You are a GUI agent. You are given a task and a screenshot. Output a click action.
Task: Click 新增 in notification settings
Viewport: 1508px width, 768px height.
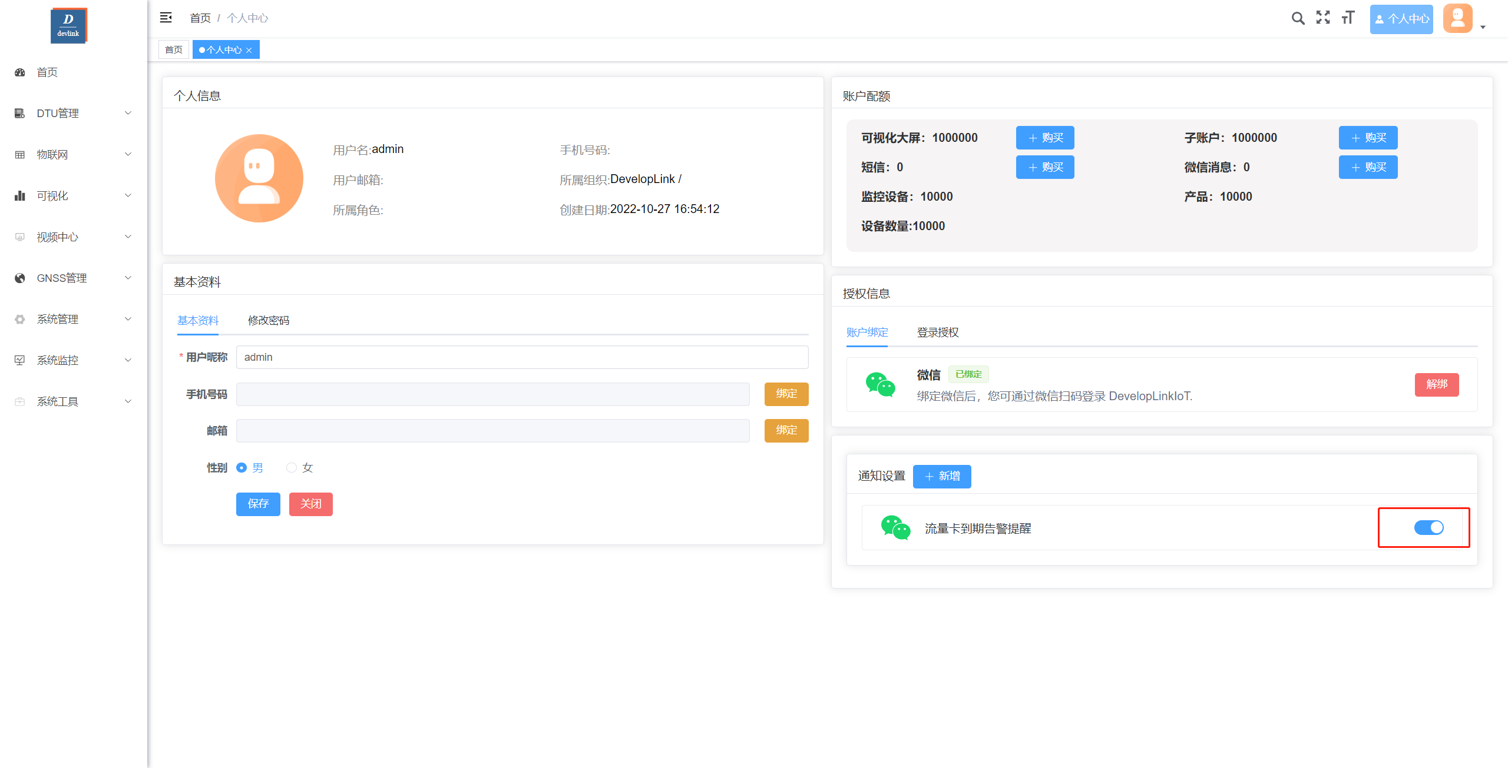point(942,476)
